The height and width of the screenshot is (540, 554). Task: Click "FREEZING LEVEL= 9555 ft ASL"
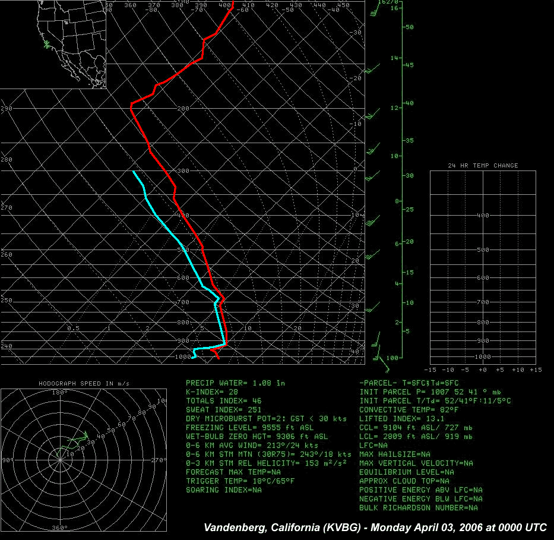point(250,428)
